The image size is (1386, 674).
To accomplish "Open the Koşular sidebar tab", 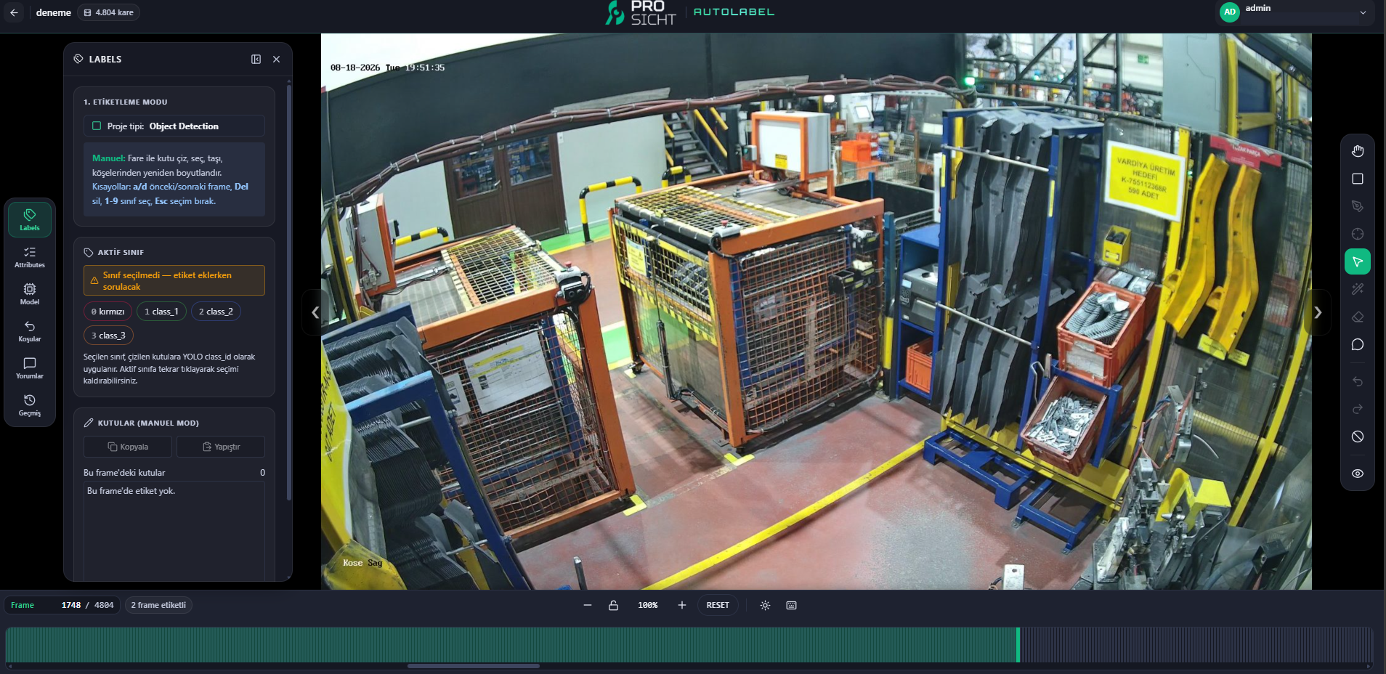I will pos(30,331).
